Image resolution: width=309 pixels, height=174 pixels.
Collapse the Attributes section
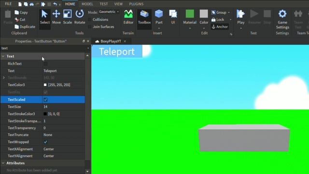3,163
